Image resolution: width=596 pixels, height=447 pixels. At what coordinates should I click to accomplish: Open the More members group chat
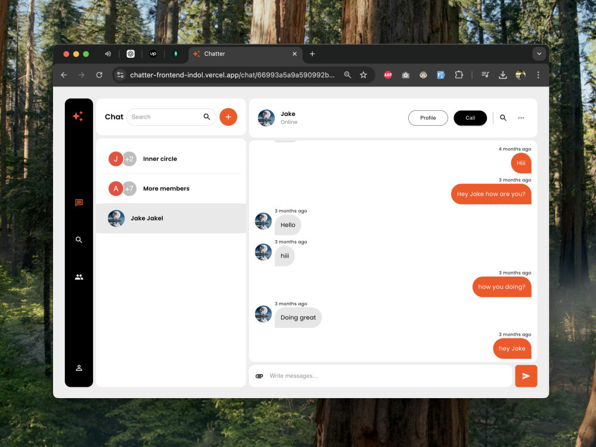click(171, 188)
